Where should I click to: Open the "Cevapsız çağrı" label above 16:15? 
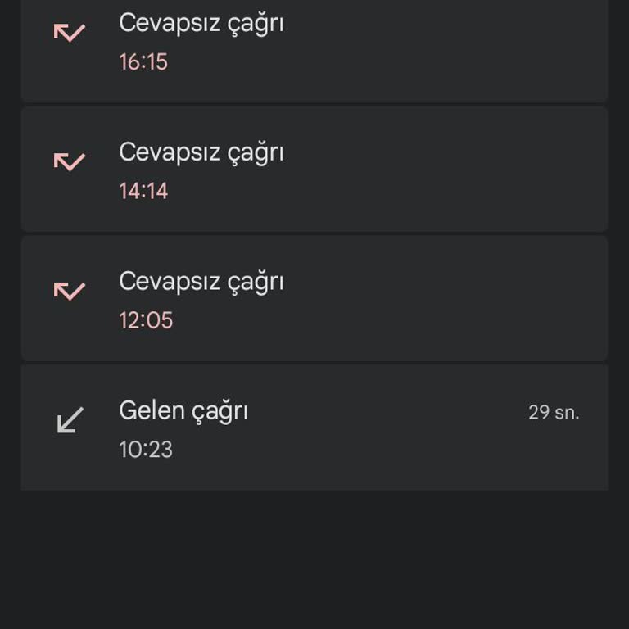point(201,23)
